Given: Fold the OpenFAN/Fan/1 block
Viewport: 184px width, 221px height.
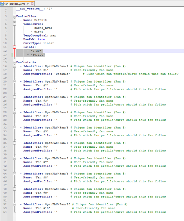Looking at the screenshot, I should click(14, 66).
